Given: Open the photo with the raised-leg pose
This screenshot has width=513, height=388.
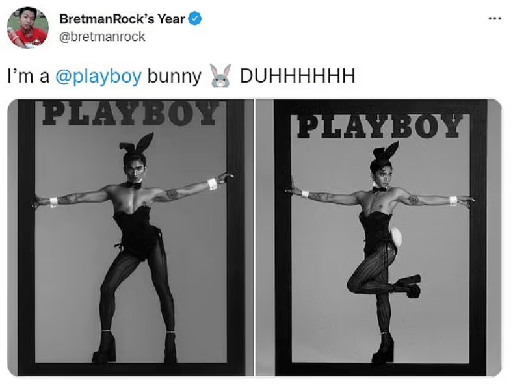Looking at the screenshot, I should 378,238.
